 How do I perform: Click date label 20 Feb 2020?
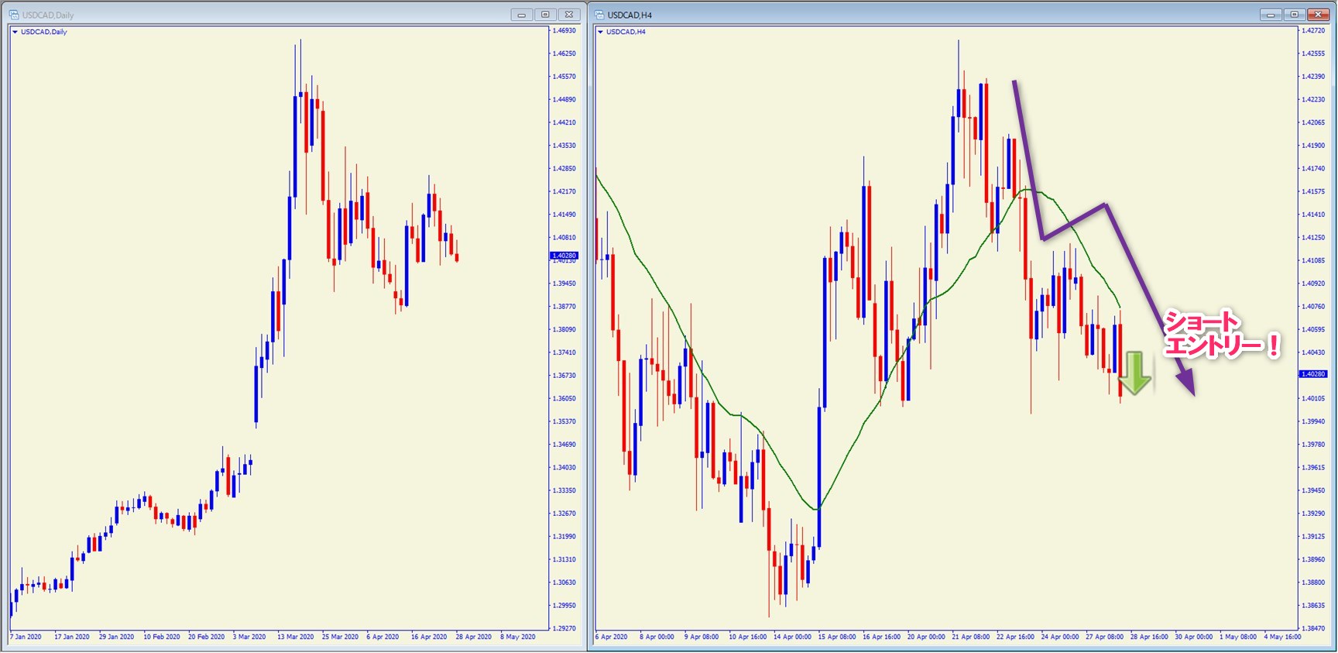[206, 637]
